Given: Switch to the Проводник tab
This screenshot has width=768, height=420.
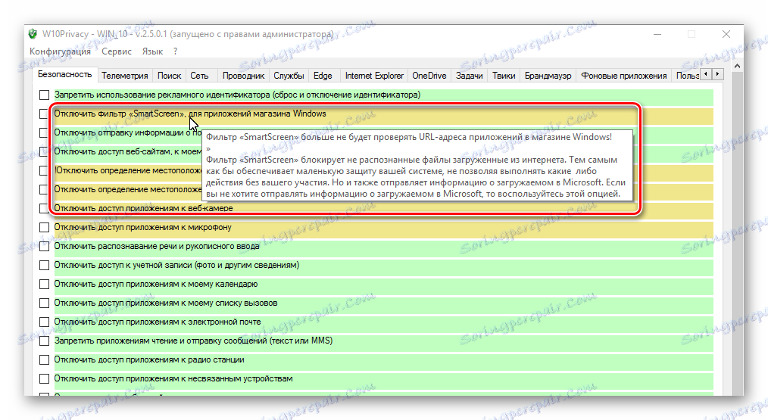Looking at the screenshot, I should click(x=243, y=76).
